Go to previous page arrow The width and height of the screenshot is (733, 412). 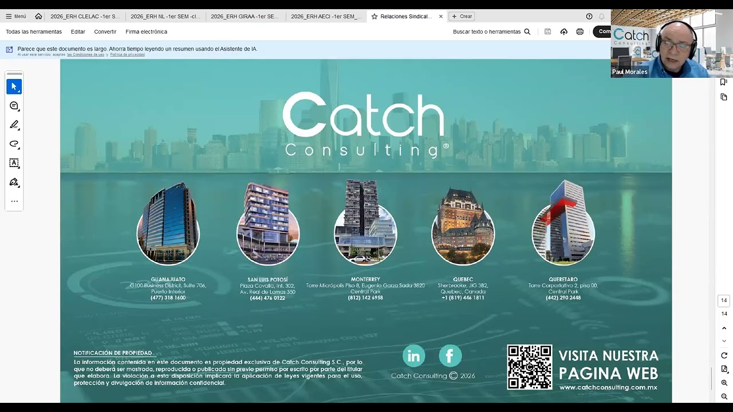[x=724, y=328]
